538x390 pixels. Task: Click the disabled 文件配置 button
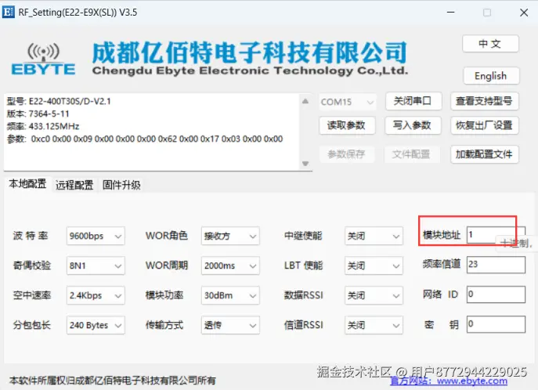[412, 154]
